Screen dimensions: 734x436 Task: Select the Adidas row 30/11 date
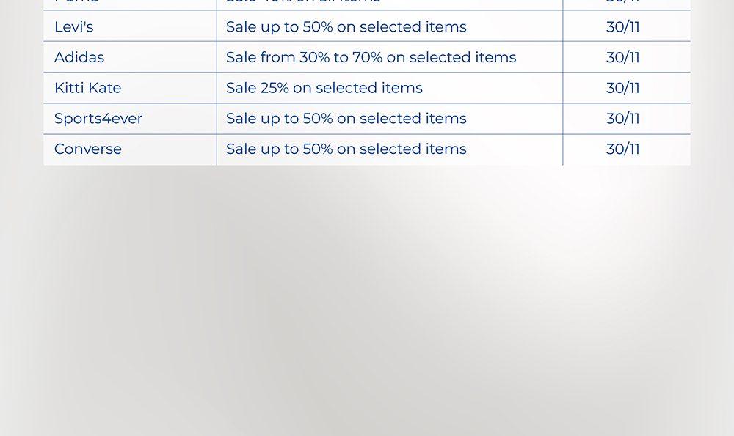tap(622, 58)
